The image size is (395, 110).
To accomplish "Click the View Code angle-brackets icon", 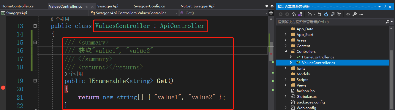I will pos(348,14).
